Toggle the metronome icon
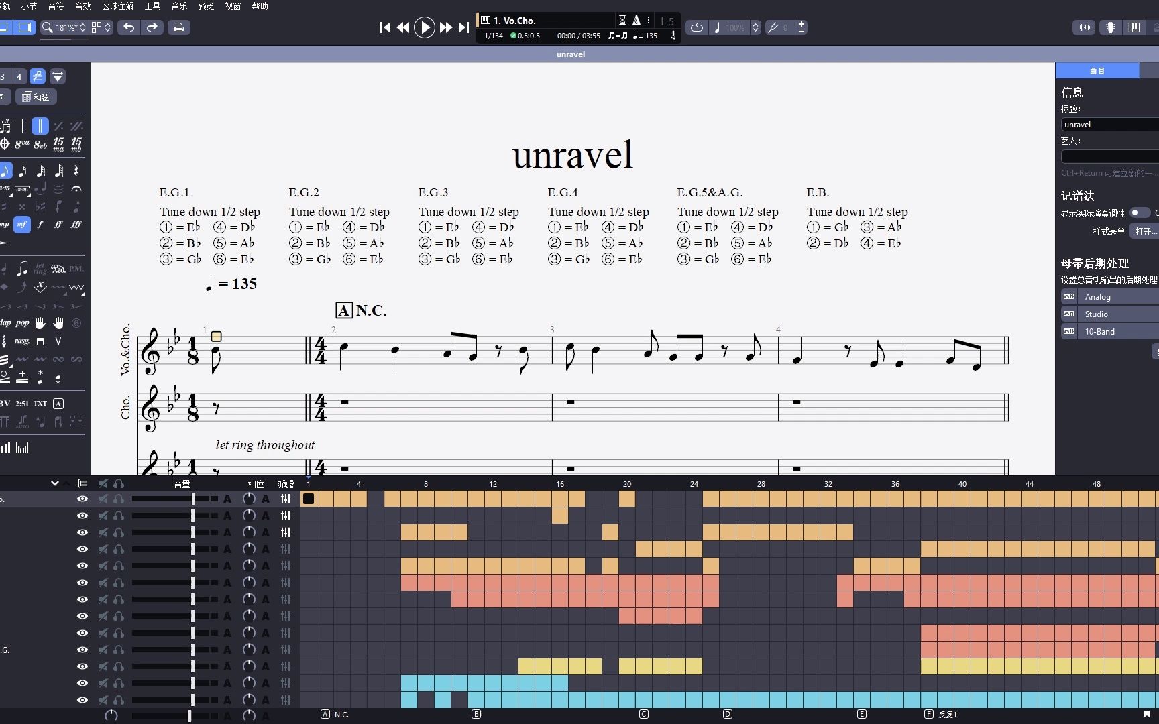Image resolution: width=1159 pixels, height=724 pixels. [637, 20]
